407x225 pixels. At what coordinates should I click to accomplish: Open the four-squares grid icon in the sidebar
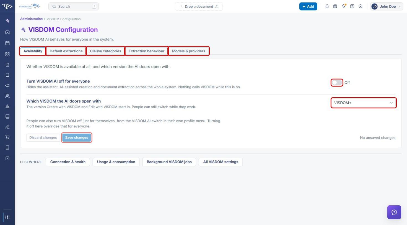pyautogui.click(x=7, y=54)
